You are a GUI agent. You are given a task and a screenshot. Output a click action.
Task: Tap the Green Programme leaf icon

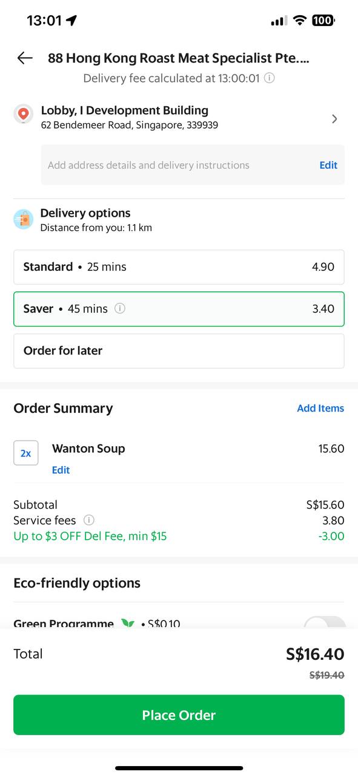click(x=127, y=623)
